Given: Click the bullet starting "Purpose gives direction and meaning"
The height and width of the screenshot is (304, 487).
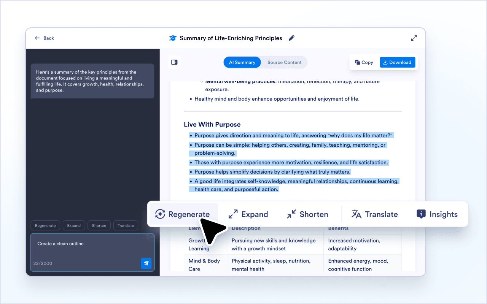Looking at the screenshot, I should pyautogui.click(x=291, y=135).
